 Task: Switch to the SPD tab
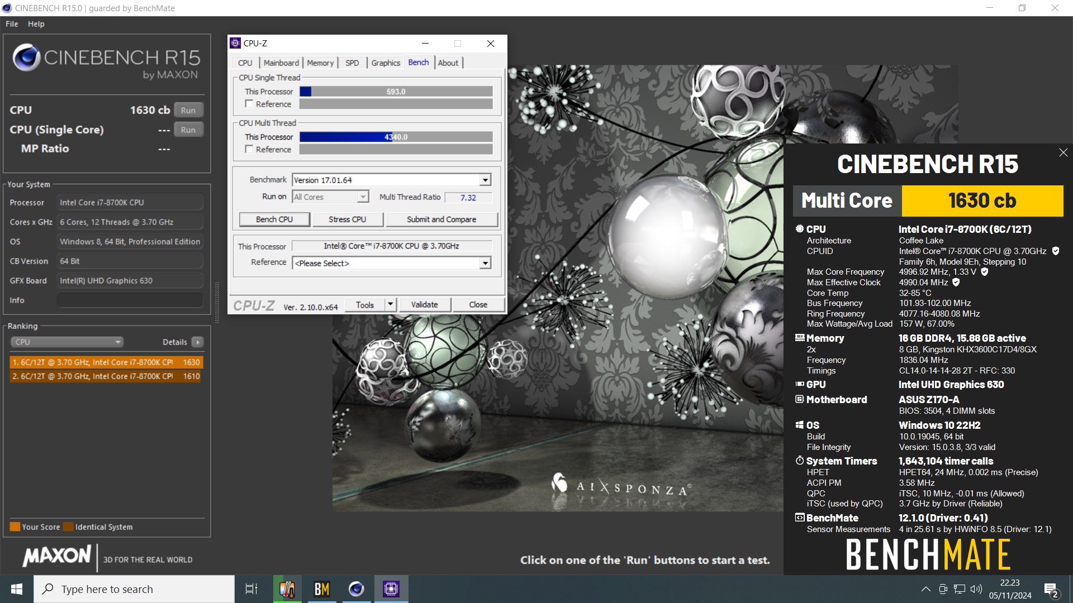coord(352,63)
